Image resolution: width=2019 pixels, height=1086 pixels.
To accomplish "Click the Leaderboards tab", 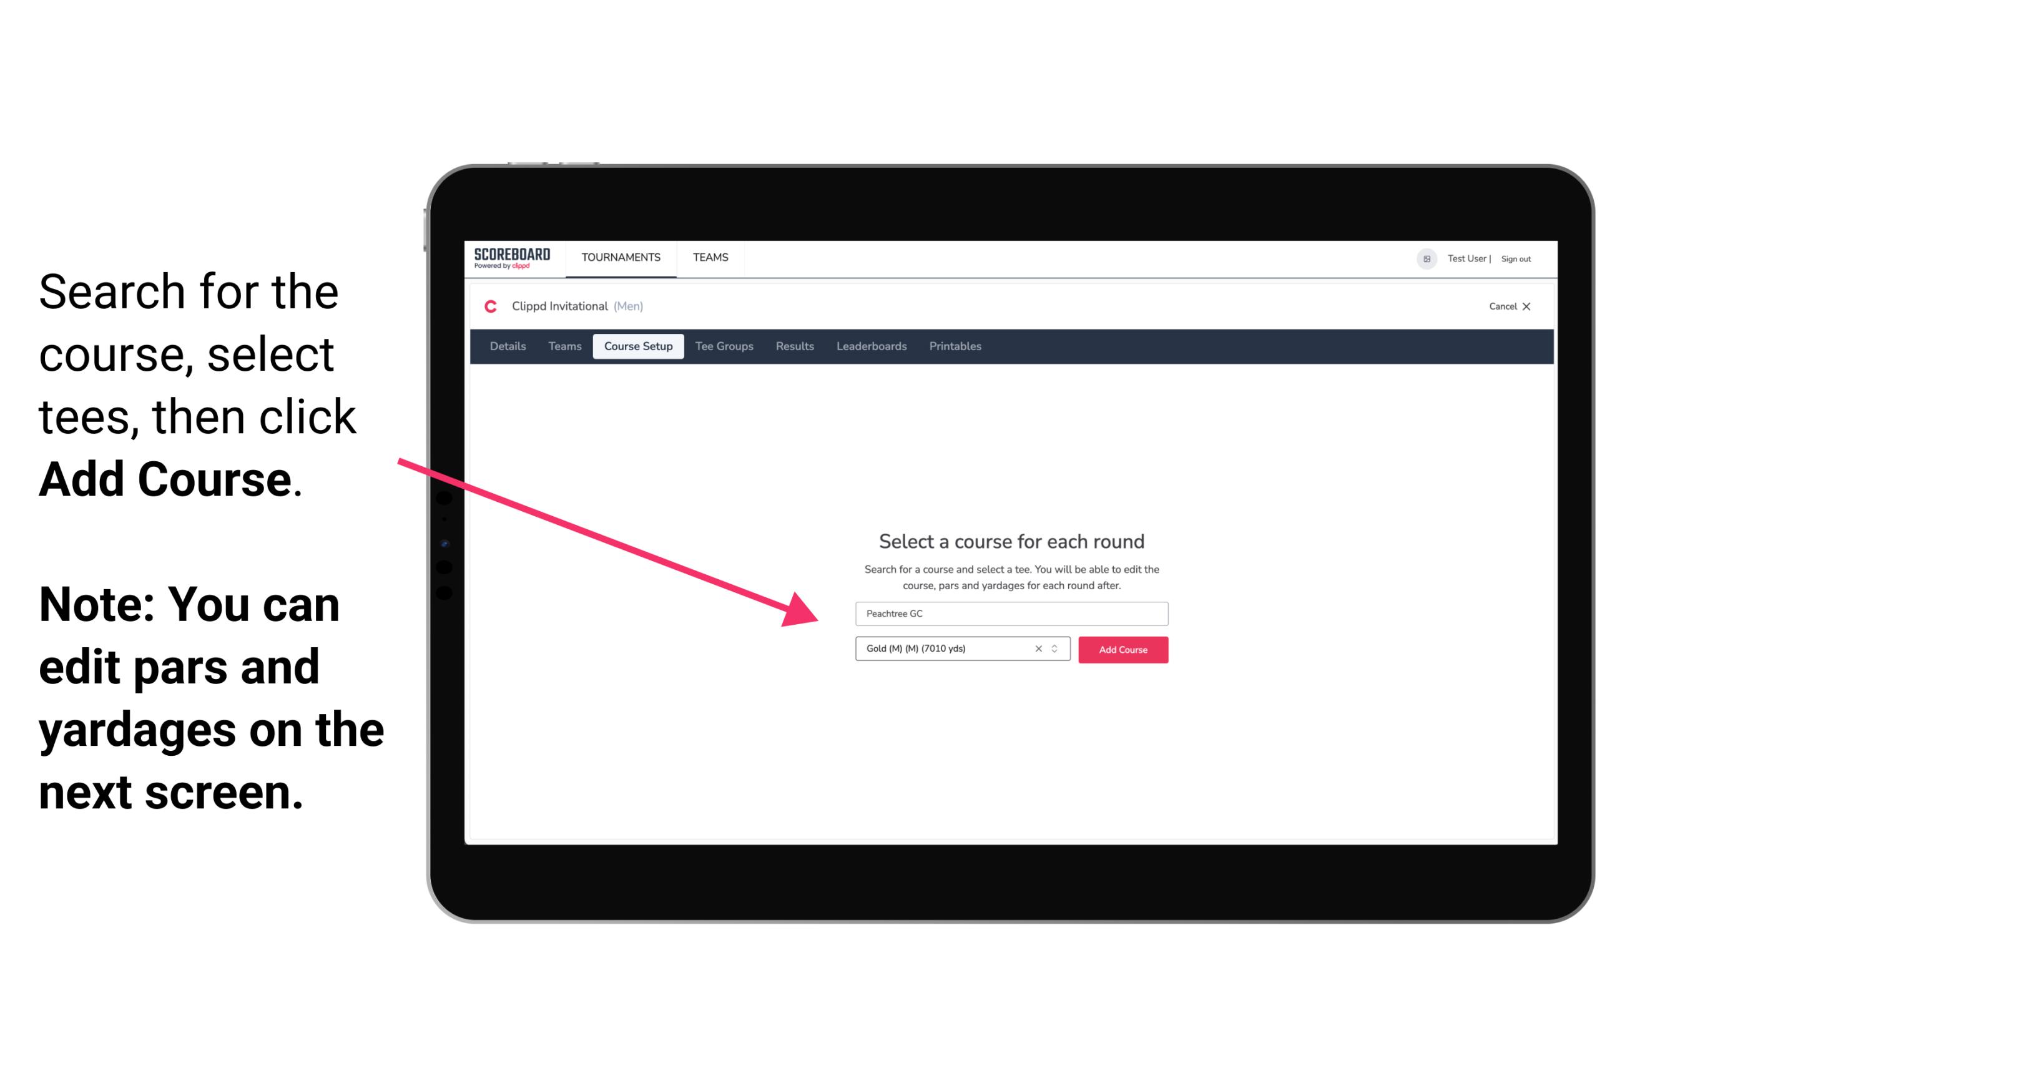I will tap(872, 345).
